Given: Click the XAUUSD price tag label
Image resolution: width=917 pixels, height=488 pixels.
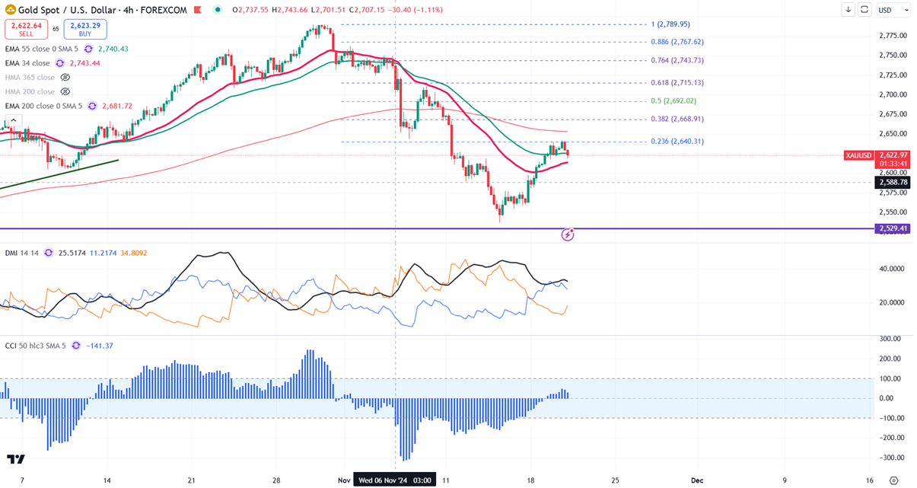Looking at the screenshot, I should pos(859,155).
